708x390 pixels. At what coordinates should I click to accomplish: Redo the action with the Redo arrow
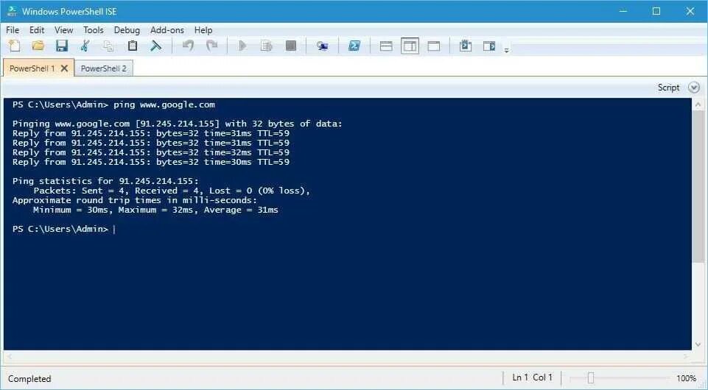point(211,46)
